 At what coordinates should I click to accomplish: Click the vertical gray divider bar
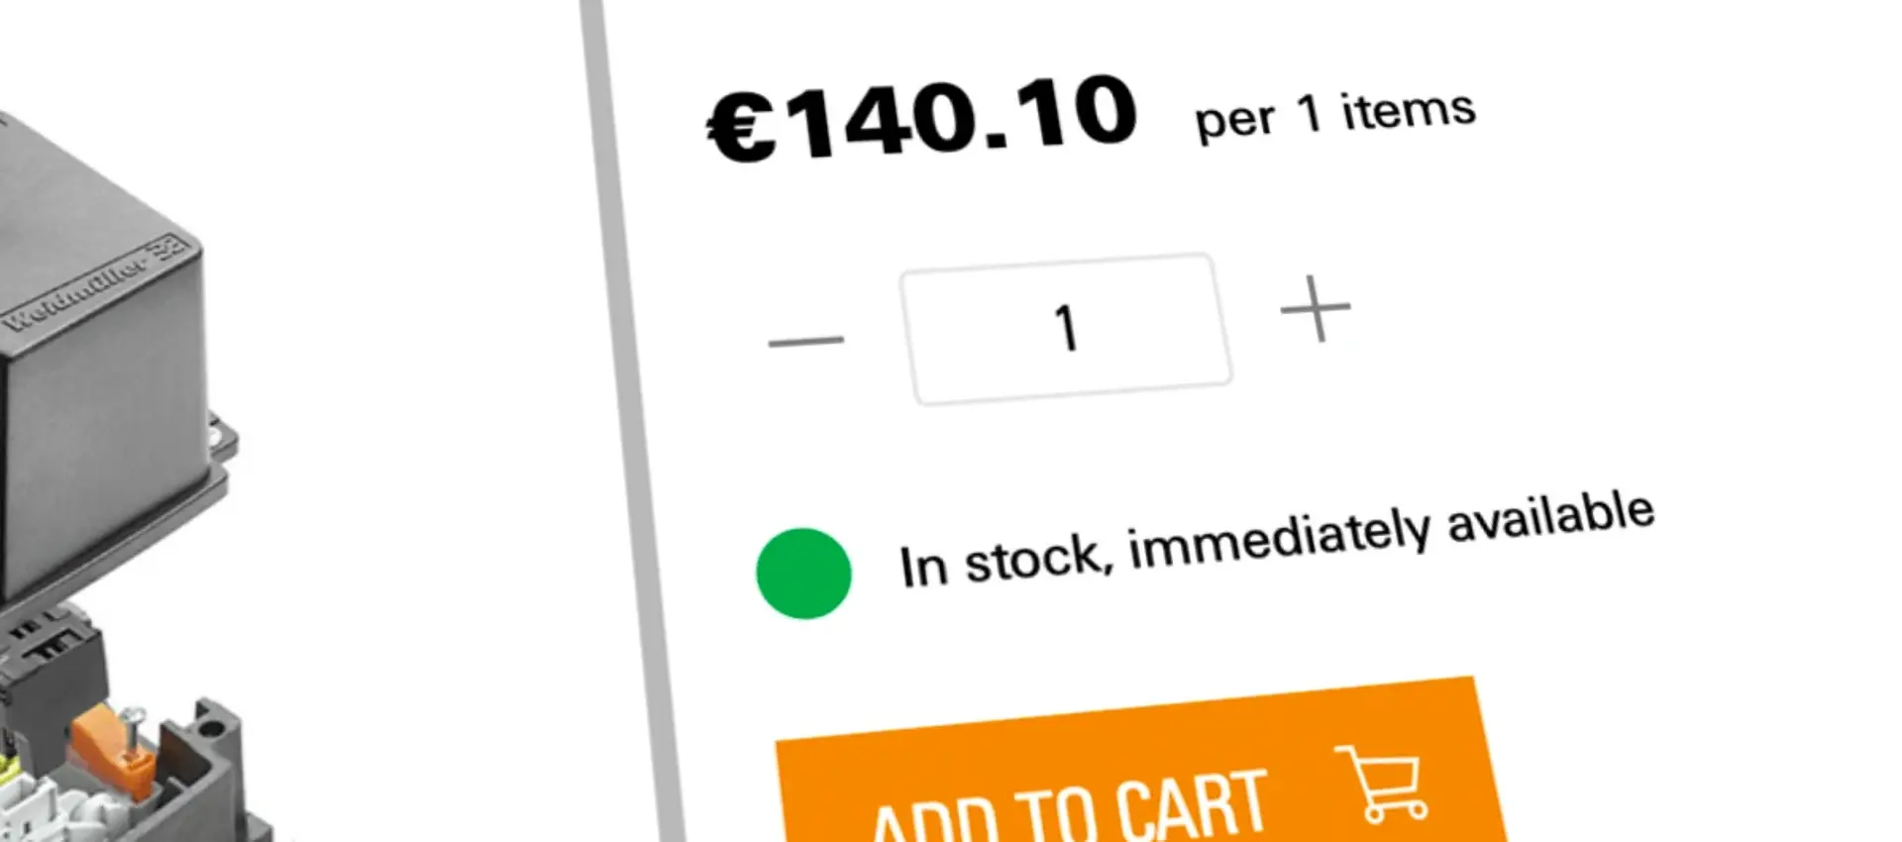click(x=631, y=421)
